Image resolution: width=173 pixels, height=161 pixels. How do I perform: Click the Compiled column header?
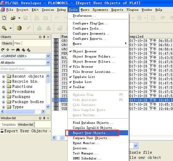tap(151, 36)
